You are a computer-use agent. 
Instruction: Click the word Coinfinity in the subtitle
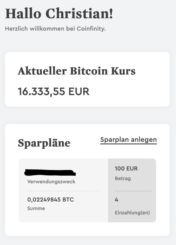click(91, 29)
